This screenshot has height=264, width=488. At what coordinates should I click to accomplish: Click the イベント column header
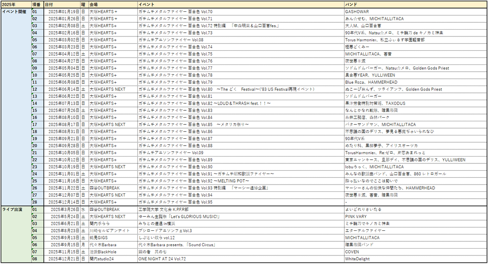tap(240, 4)
